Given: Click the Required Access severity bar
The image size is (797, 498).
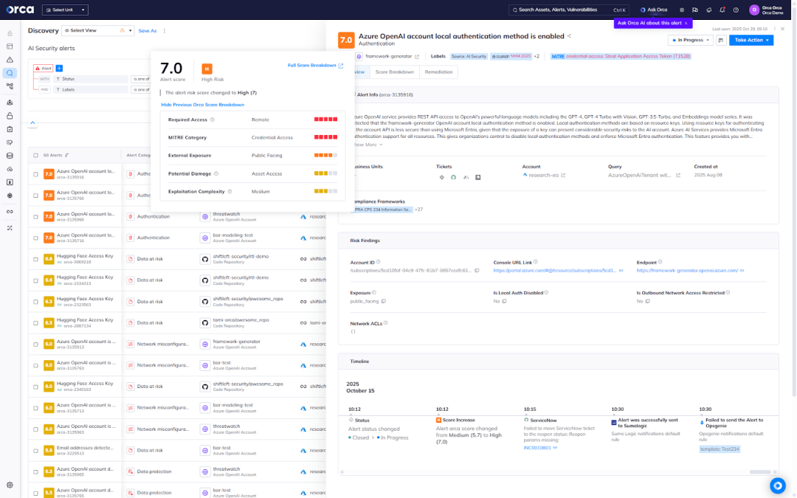Looking at the screenshot, I should (x=326, y=118).
